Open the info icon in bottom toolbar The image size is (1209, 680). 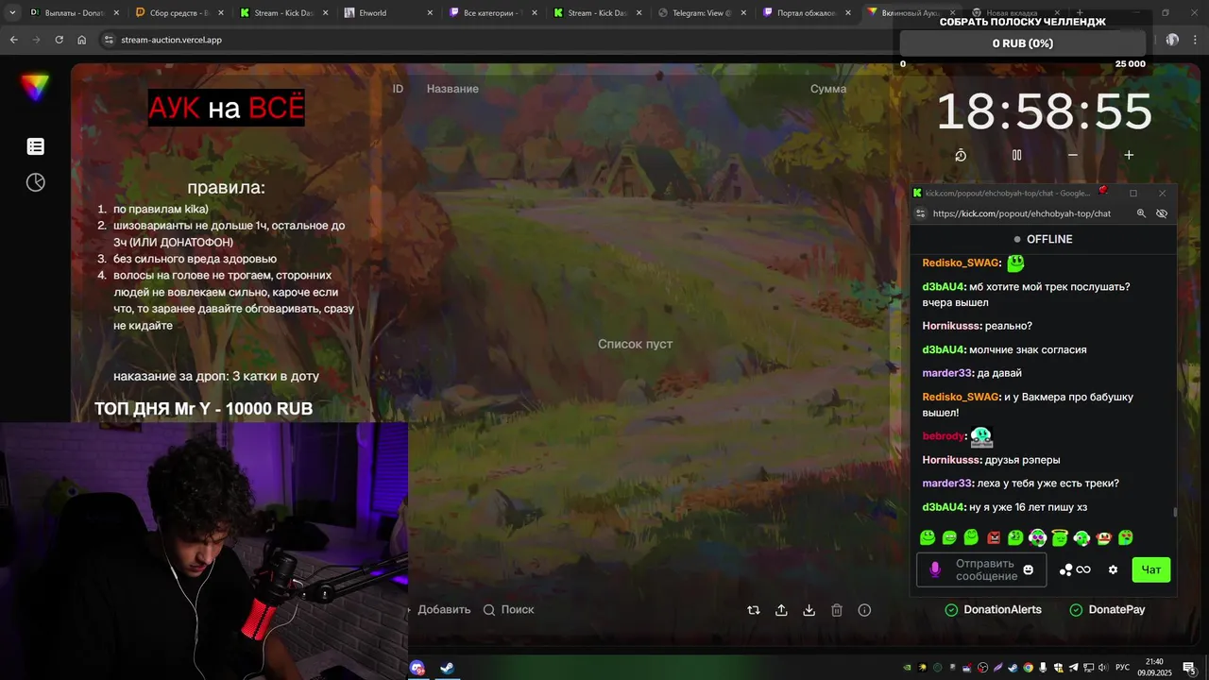[x=864, y=610]
